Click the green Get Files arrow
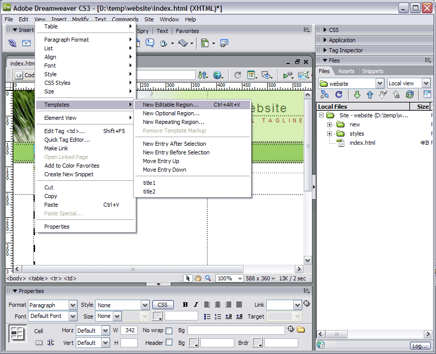This screenshot has width=436, height=354. [357, 94]
